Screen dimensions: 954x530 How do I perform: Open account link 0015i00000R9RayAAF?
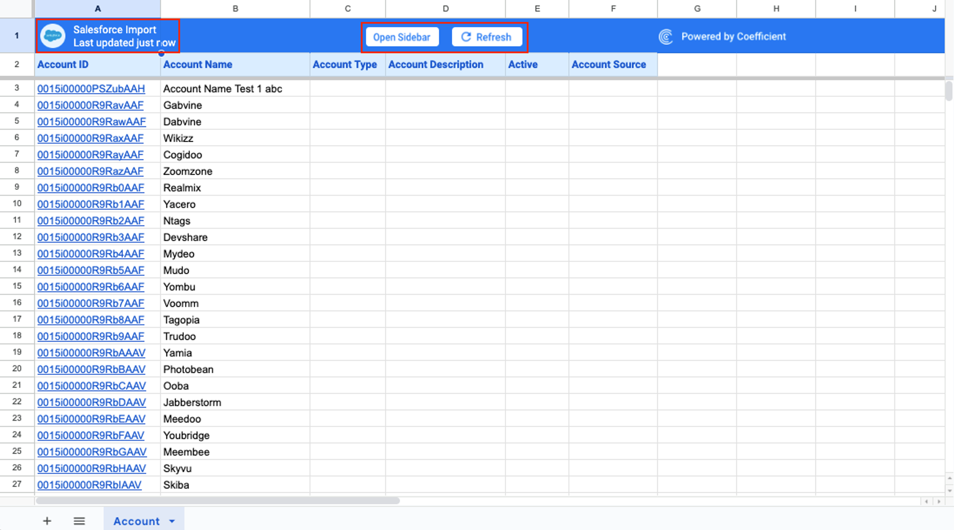click(x=91, y=155)
